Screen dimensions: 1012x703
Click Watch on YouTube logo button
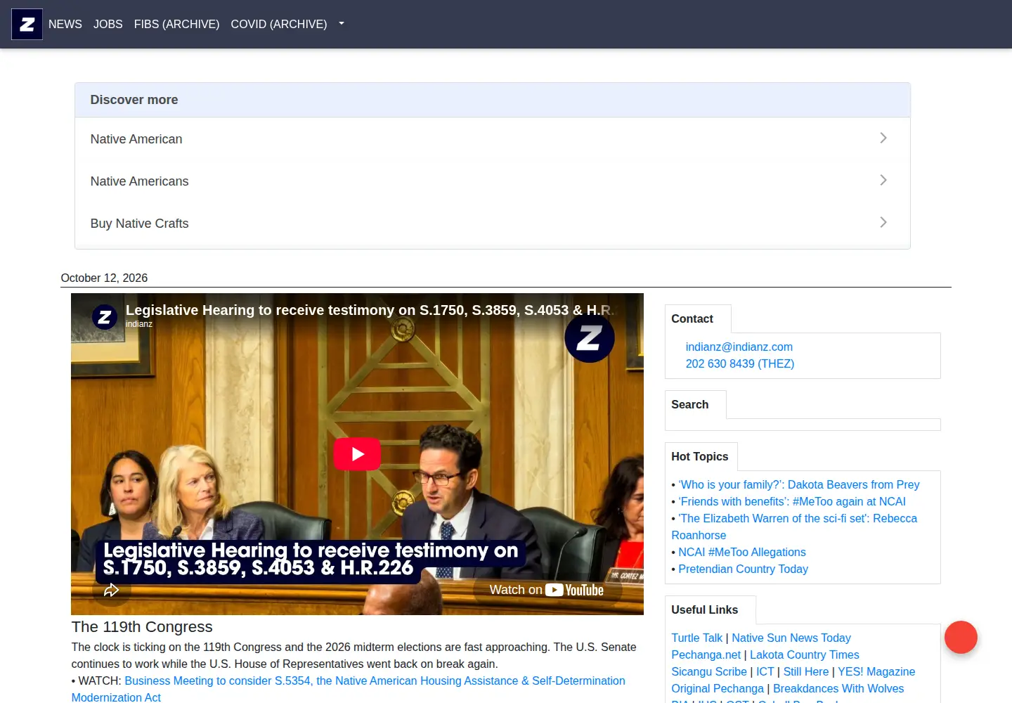[547, 590]
